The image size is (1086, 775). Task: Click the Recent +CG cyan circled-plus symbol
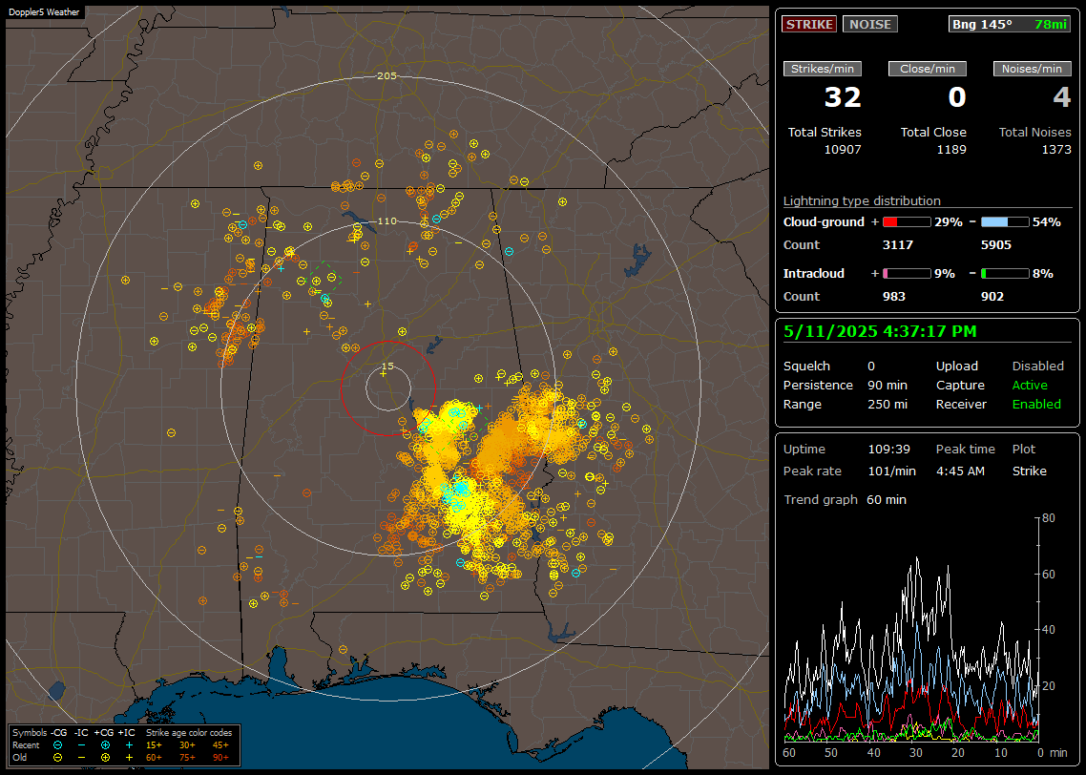(x=105, y=745)
